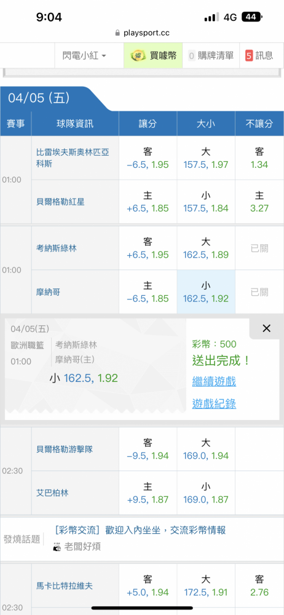284x615 pixels.
Task: Click the 送出完成！ status text
Action: [221, 361]
